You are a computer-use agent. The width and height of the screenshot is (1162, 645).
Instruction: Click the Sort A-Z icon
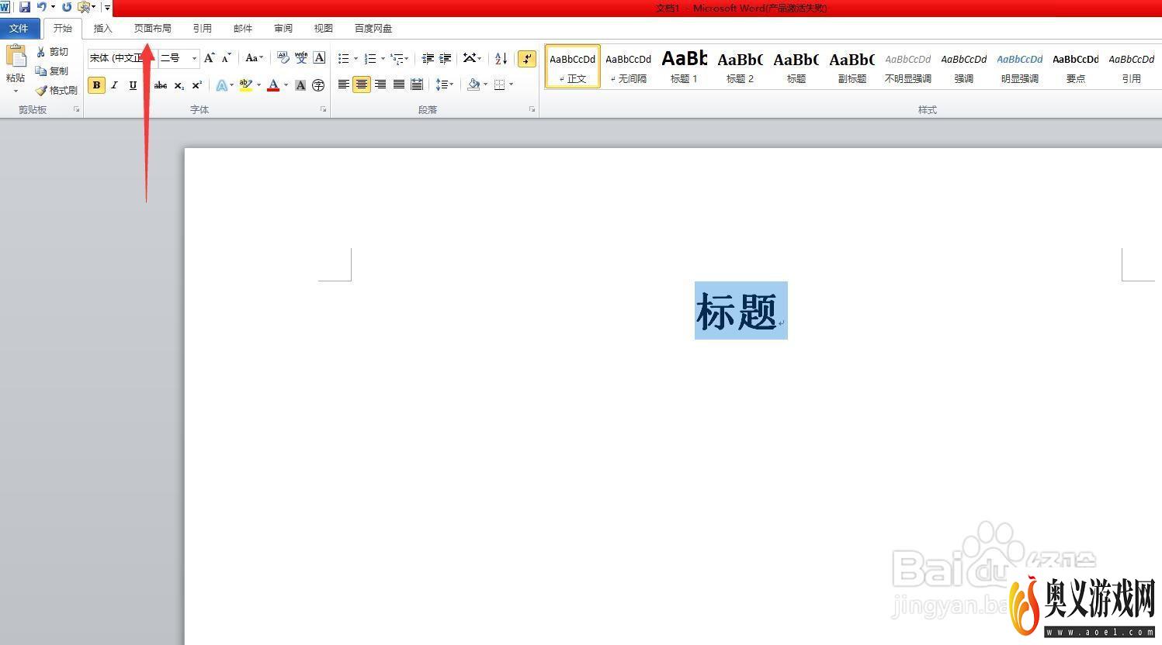point(501,58)
